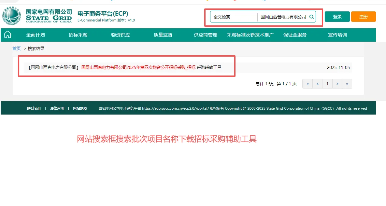The width and height of the screenshot is (386, 206).
Task: Open the 供应商管理 menu
Action: tap(206, 35)
